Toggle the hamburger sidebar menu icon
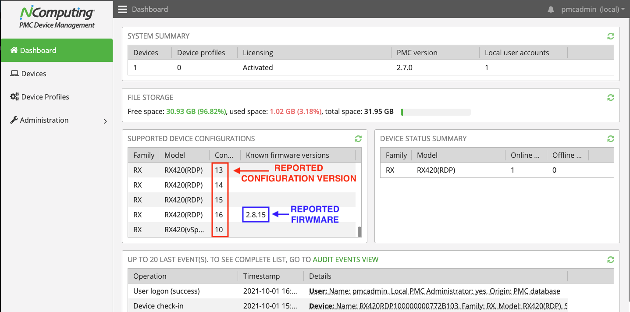630x312 pixels. tap(122, 9)
